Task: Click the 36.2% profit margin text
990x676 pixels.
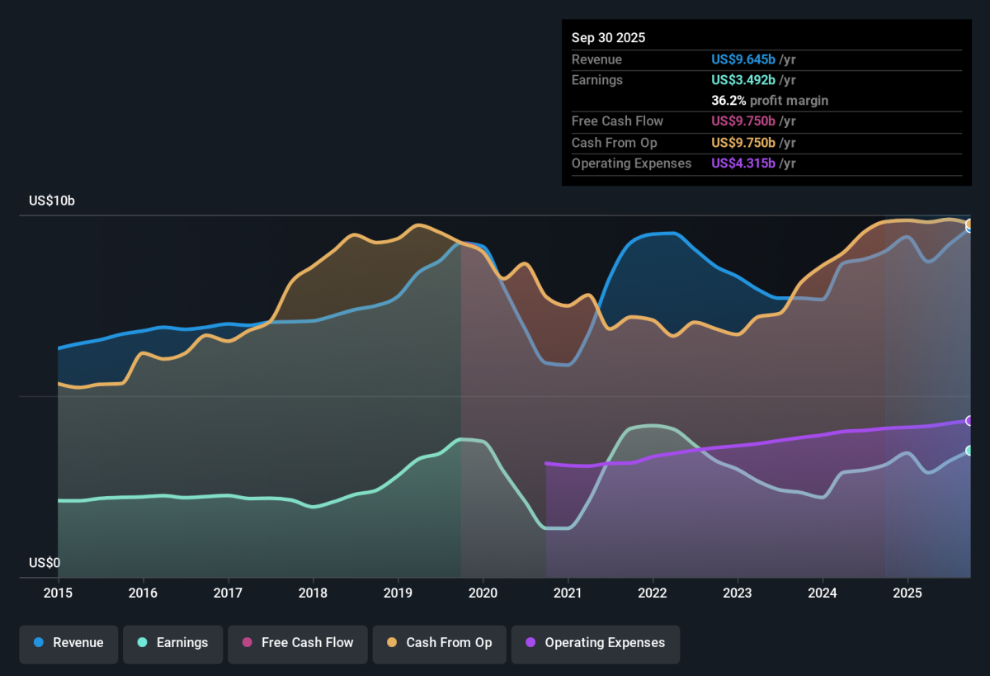Action: [x=770, y=101]
